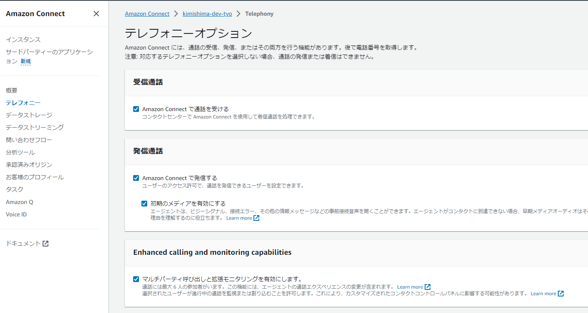Viewport: 588px width, 313px height.
Task: Open お客様のプロフィール sidebar item
Action: (35, 177)
